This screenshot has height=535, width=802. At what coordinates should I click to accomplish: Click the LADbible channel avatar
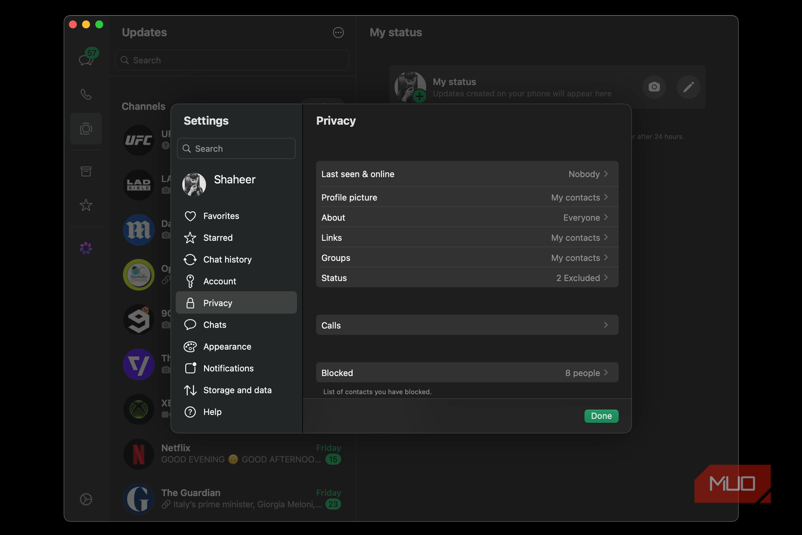tap(139, 185)
